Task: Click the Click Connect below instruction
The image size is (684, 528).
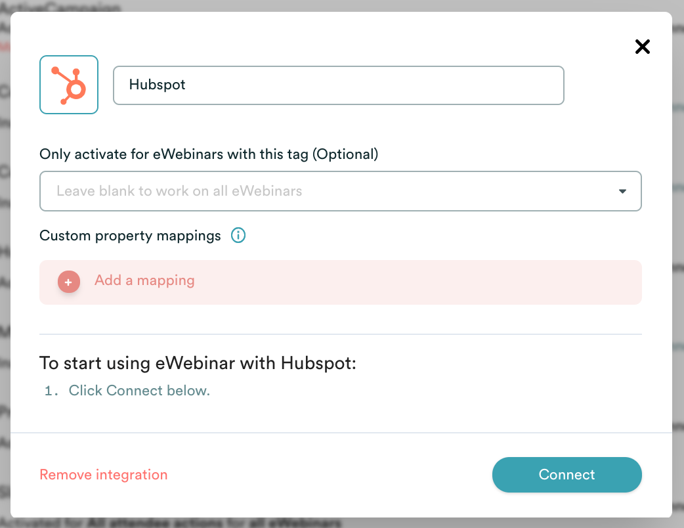Action: (x=139, y=390)
